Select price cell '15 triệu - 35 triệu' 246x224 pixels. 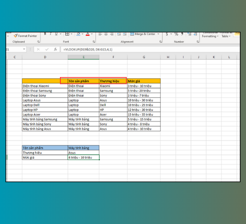pos(144,114)
